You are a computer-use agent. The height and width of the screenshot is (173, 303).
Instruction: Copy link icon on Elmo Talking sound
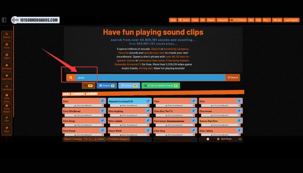[239, 130]
